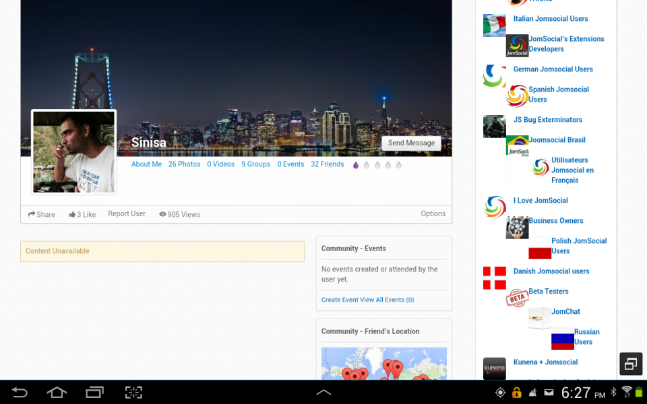Open the 26 Photos tab
Viewport: 647px width, 404px height.
[x=184, y=164]
